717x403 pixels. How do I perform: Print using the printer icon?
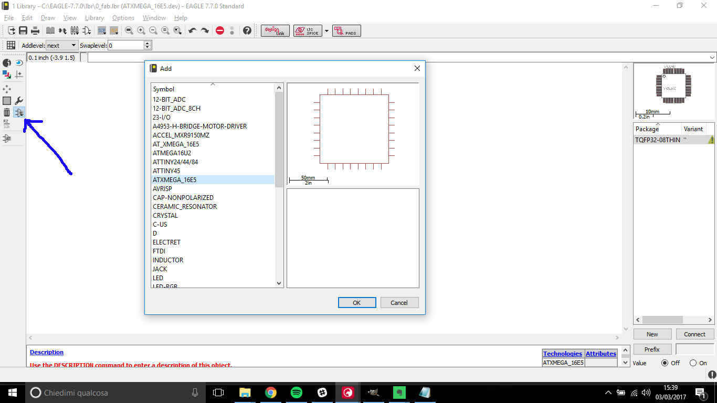(x=35, y=31)
